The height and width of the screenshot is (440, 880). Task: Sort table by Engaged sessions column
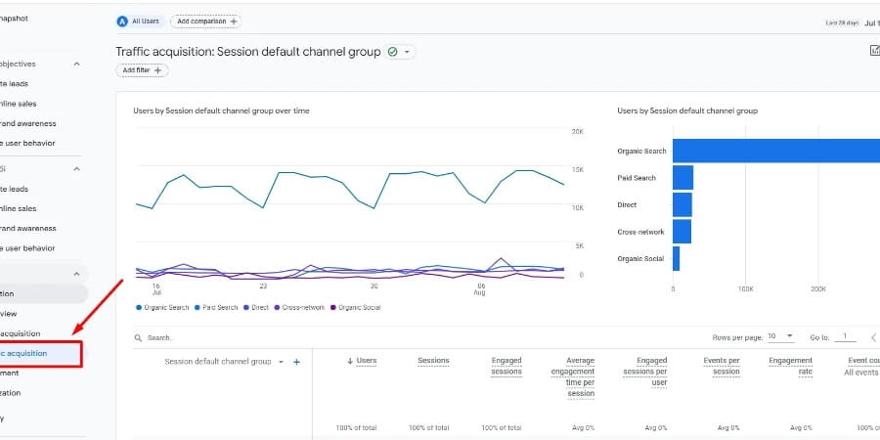[506, 366]
